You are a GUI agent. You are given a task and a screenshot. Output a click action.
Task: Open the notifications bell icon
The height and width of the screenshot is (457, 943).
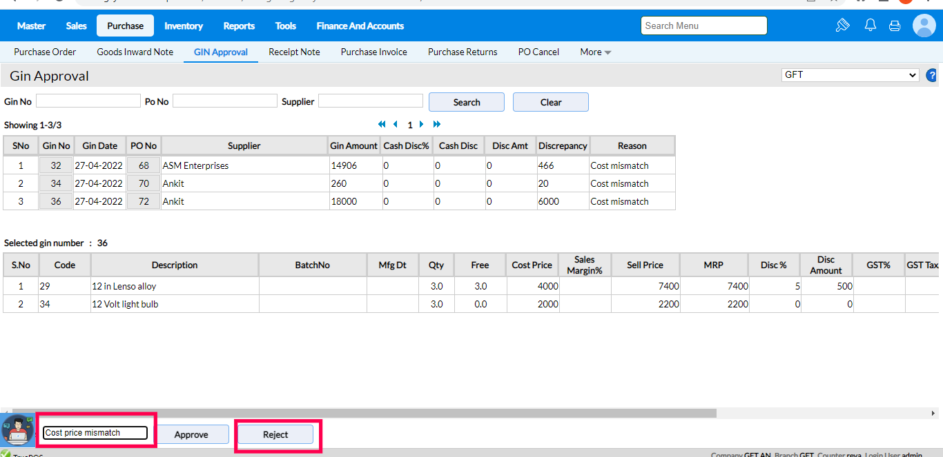[x=871, y=26]
